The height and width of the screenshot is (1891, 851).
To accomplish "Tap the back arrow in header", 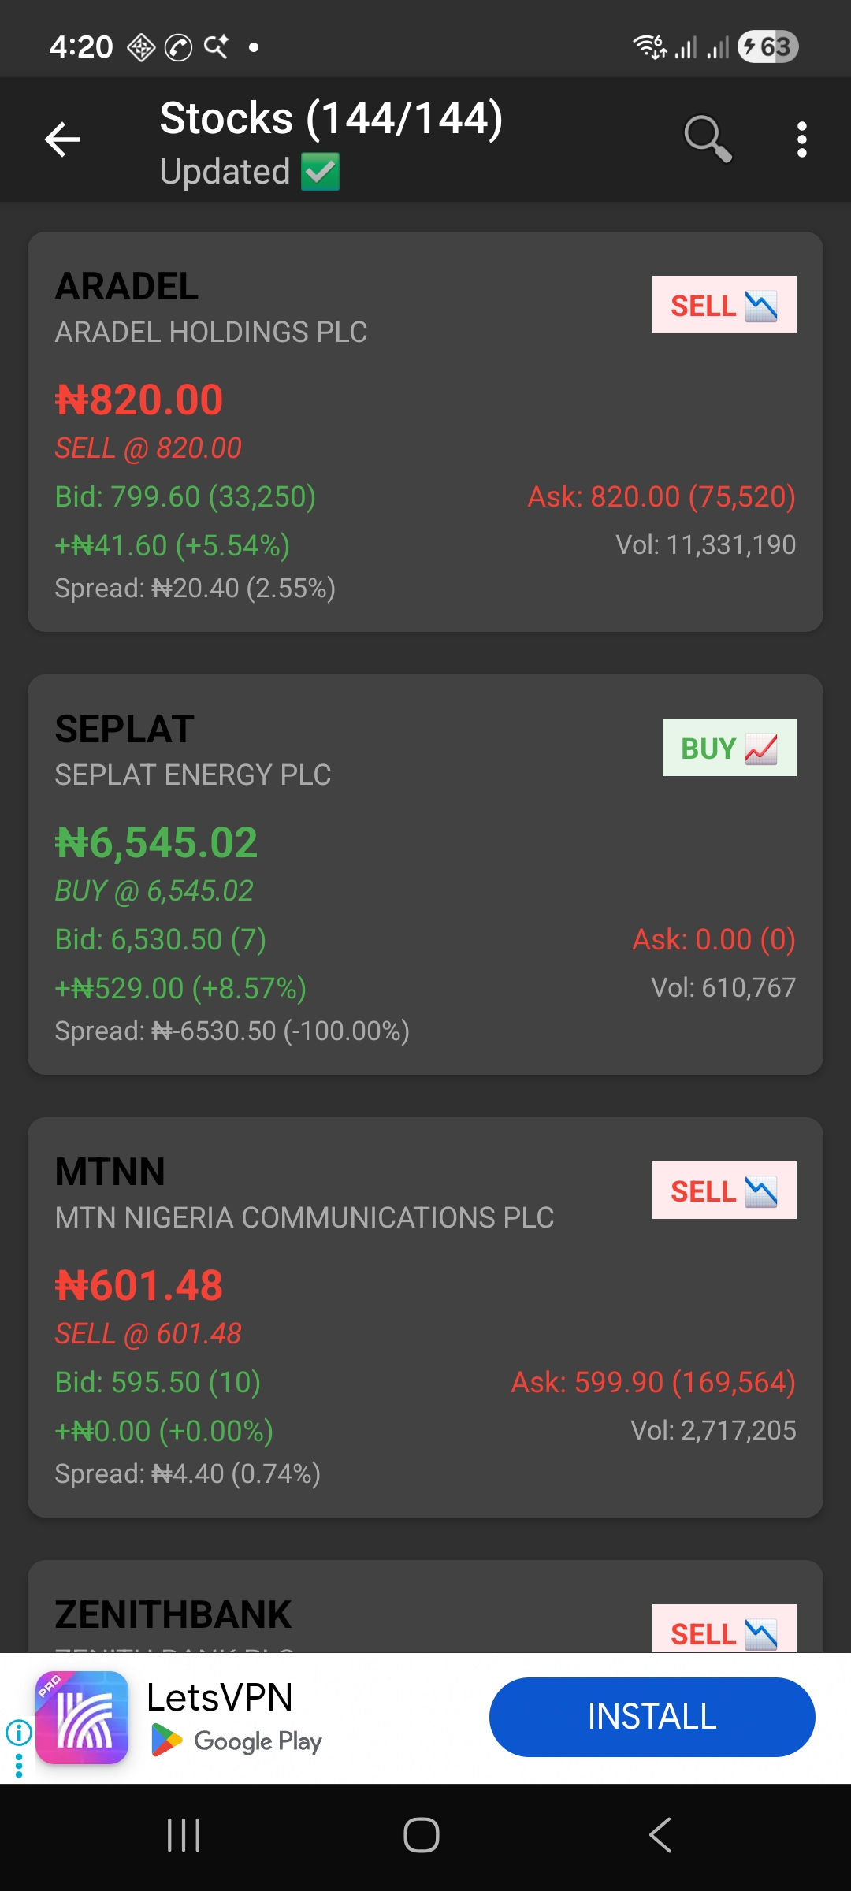I will click(63, 140).
